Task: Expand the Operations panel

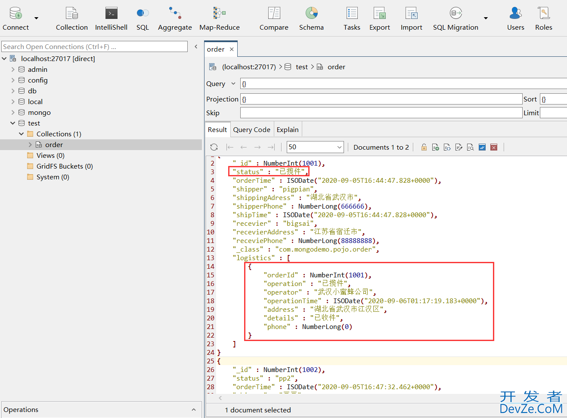Action: (x=194, y=409)
